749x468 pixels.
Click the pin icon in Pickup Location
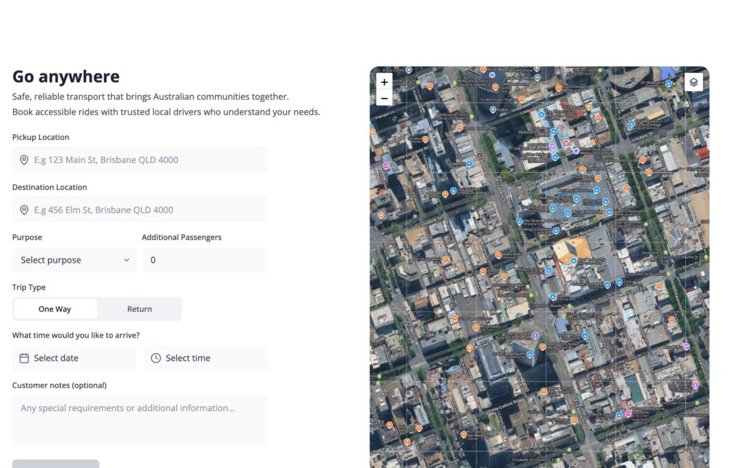point(24,160)
